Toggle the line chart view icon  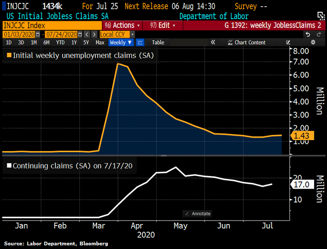click(140, 42)
